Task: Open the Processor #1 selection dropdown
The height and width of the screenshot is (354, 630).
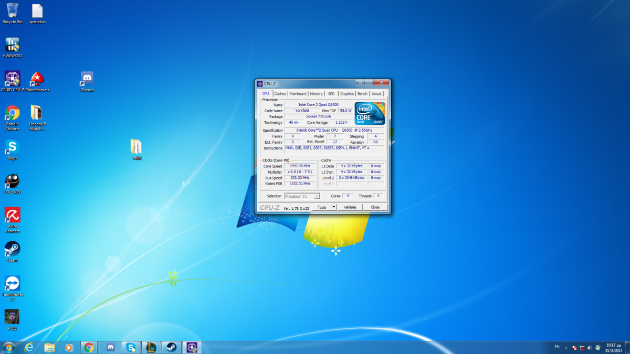Action: [302, 196]
